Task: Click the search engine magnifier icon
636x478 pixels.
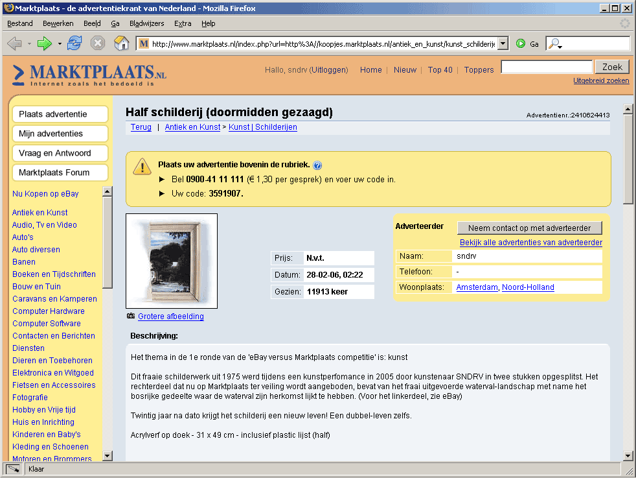Action: tap(555, 43)
